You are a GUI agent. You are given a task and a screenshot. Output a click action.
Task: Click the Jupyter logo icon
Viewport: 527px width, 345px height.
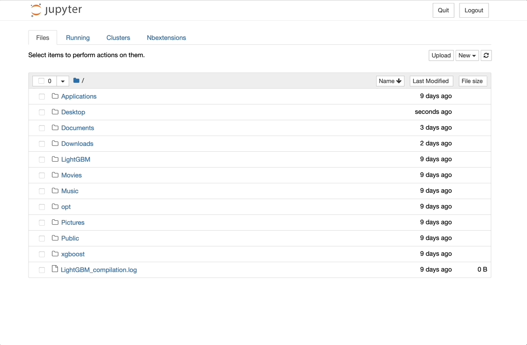click(x=36, y=10)
